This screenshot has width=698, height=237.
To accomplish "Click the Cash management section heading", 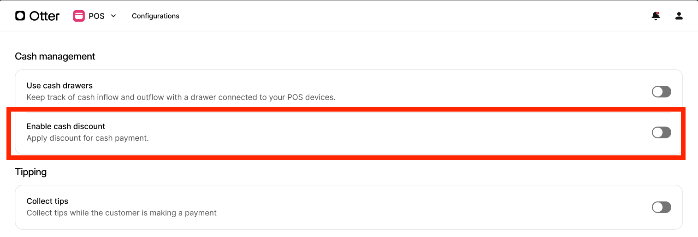I will pyautogui.click(x=55, y=56).
